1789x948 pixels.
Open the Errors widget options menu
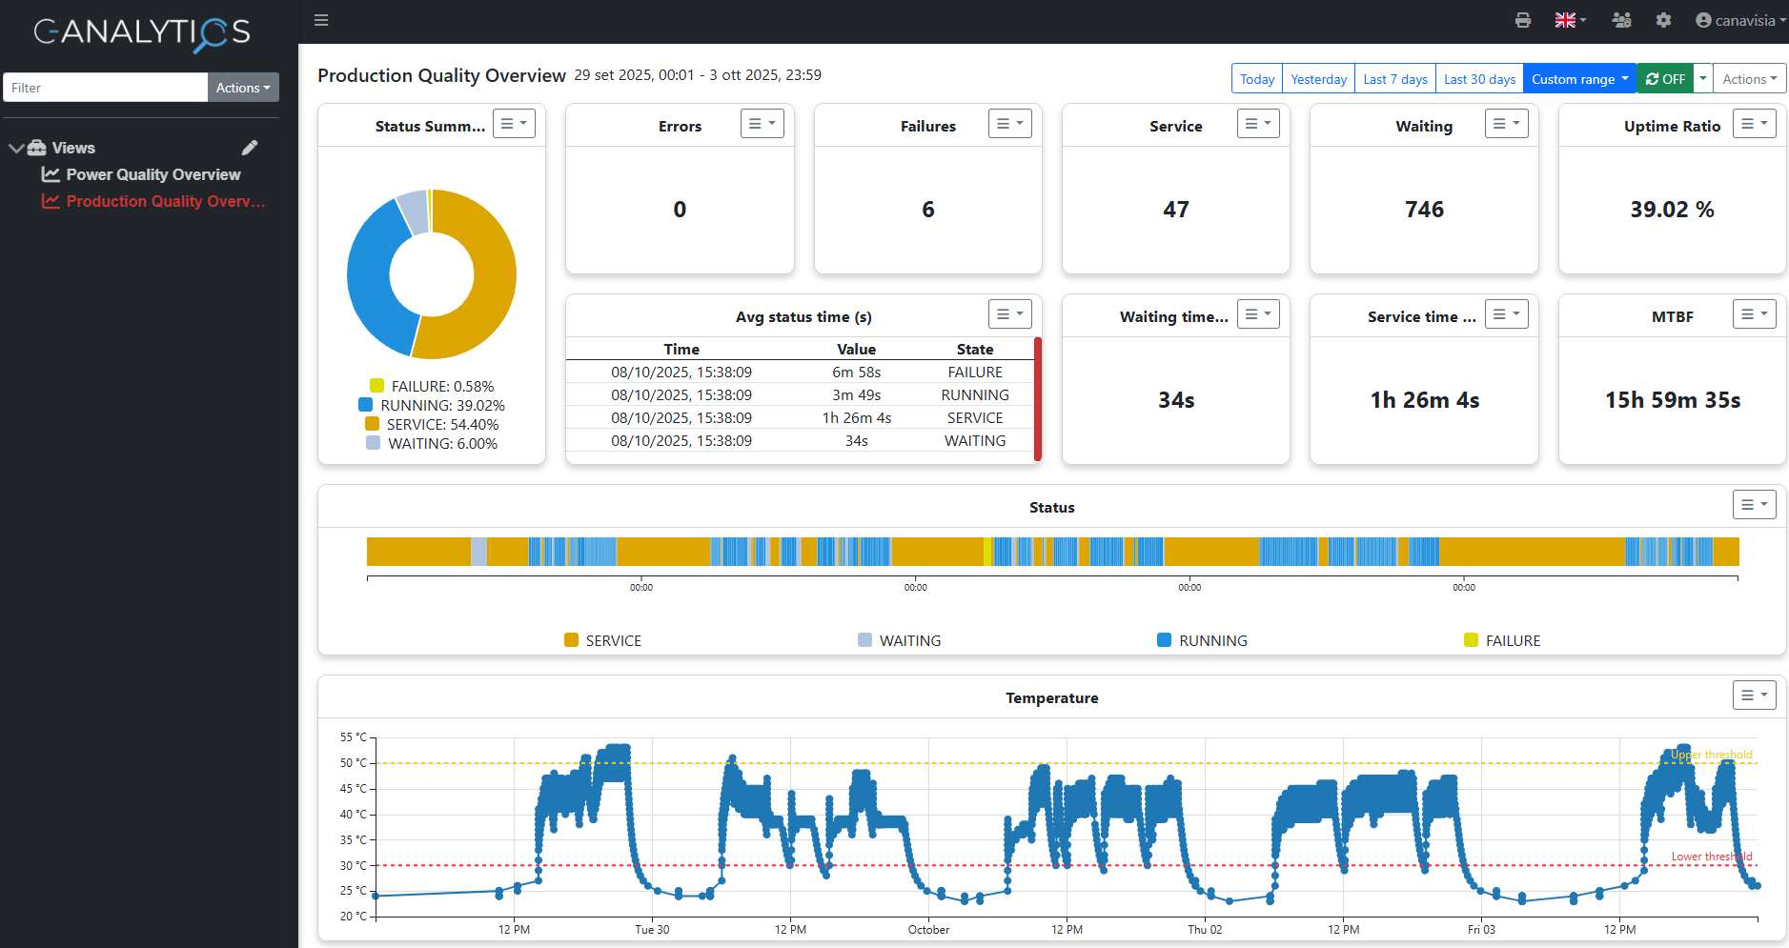point(762,123)
